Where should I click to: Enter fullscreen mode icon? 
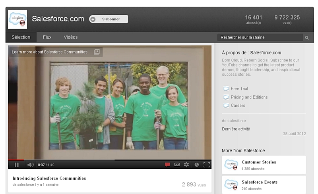tap(207, 165)
